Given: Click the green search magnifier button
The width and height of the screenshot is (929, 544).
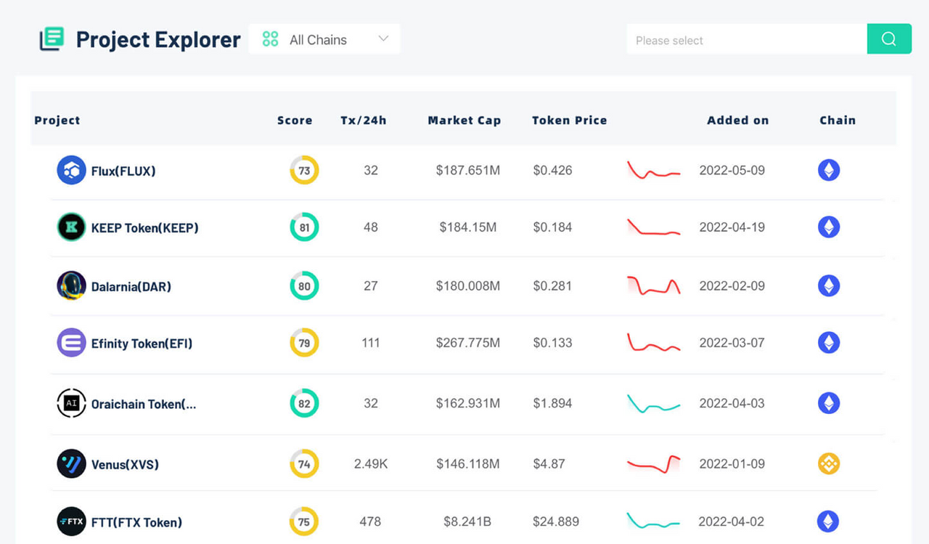Looking at the screenshot, I should coord(889,39).
